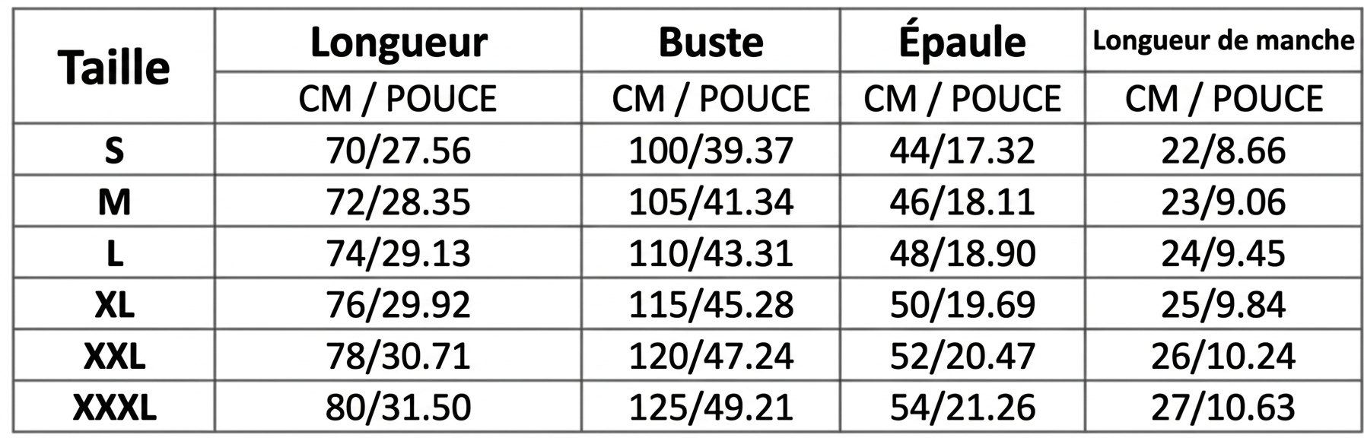Select the XXL size row label
Viewport: 1364px width, 438px height.
[x=114, y=356]
